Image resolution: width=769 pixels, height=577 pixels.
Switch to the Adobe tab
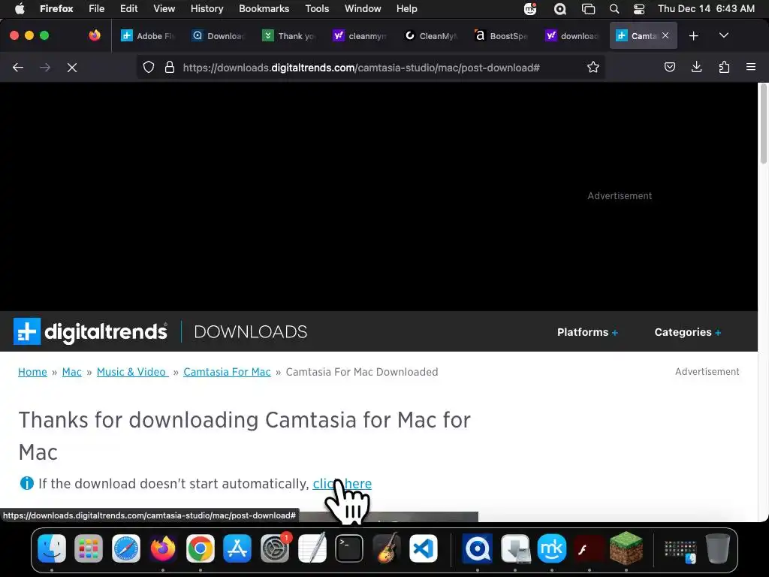[148, 36]
